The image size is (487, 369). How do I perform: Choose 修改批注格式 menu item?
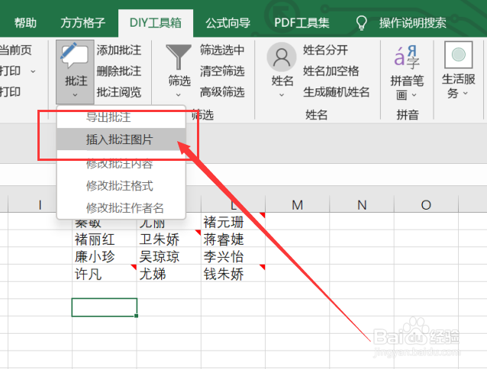click(x=121, y=186)
